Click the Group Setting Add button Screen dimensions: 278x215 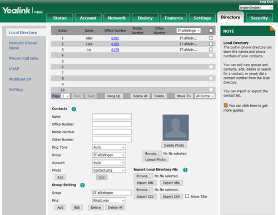point(60,207)
